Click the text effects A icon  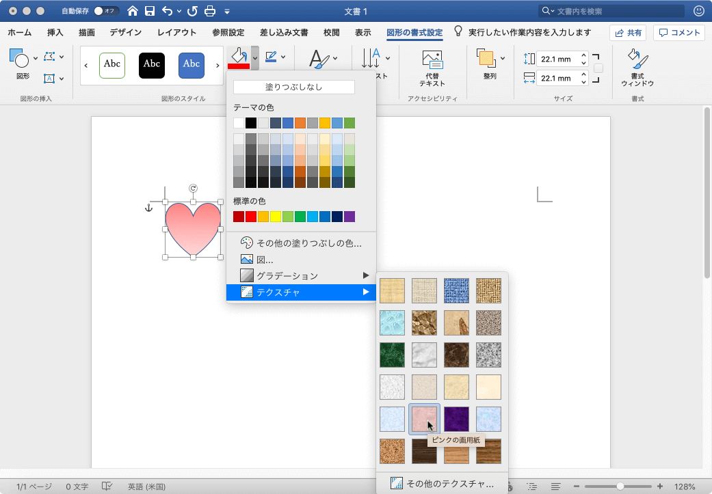[x=319, y=59]
